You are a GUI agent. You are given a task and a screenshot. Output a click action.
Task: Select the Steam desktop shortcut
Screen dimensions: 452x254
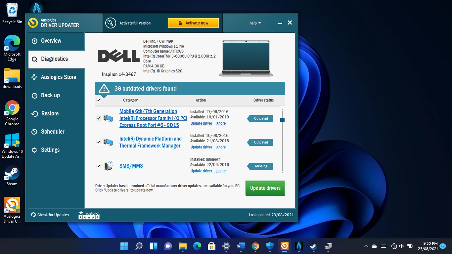tap(12, 175)
